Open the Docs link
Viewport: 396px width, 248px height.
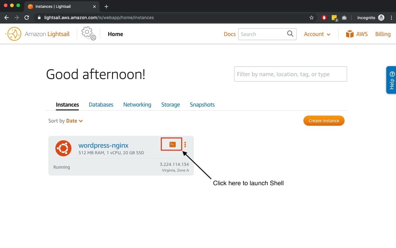pyautogui.click(x=230, y=34)
